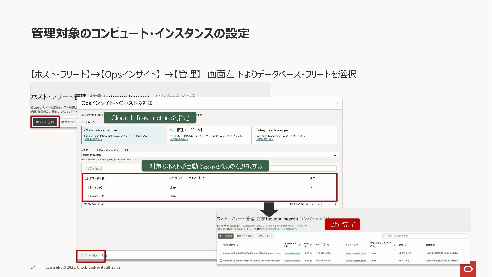This screenshot has height=277, width=492.
Task: Toggle select-all checkbox beside ホスト表示名
Action: pos(86,178)
